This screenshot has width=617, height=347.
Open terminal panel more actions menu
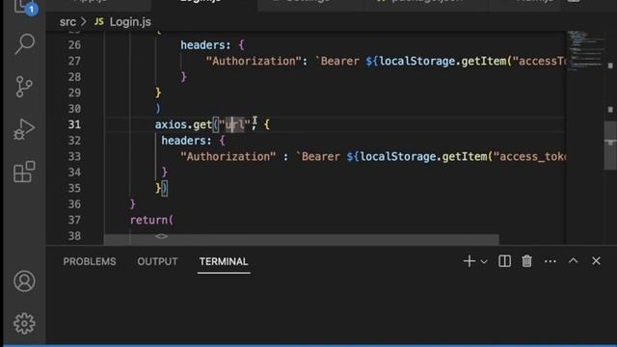[550, 261]
